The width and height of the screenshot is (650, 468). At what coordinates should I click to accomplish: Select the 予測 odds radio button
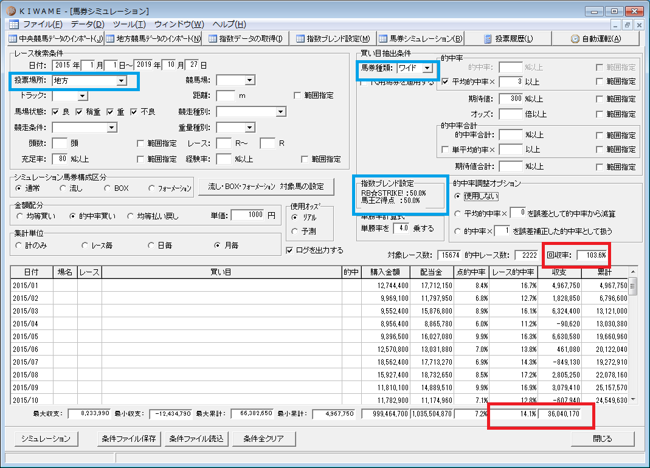tap(295, 232)
